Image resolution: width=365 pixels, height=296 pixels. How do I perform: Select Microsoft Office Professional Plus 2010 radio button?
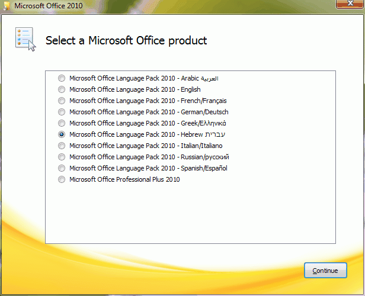[x=62, y=179]
